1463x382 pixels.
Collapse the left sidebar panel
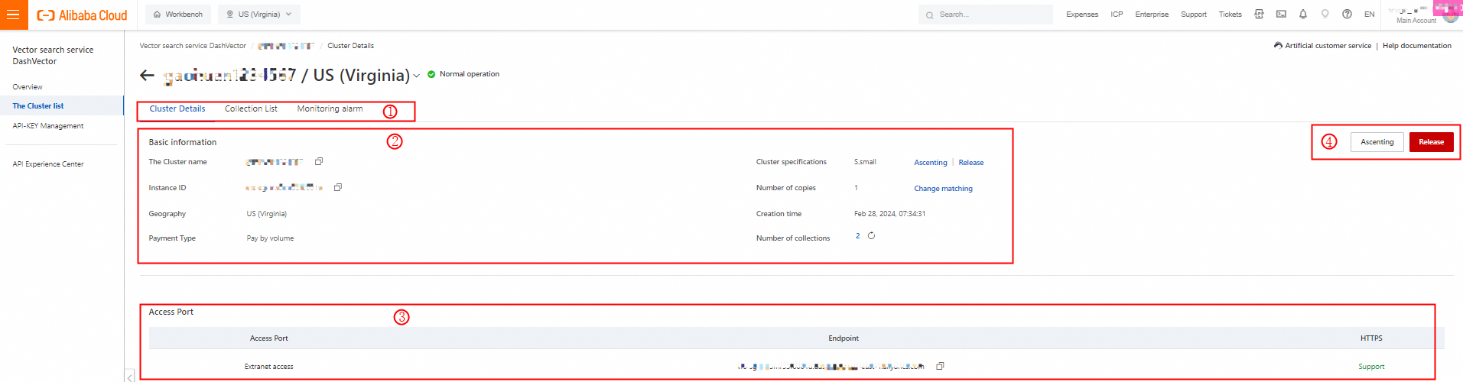[x=130, y=376]
